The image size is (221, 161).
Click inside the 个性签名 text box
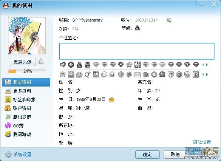137,51
